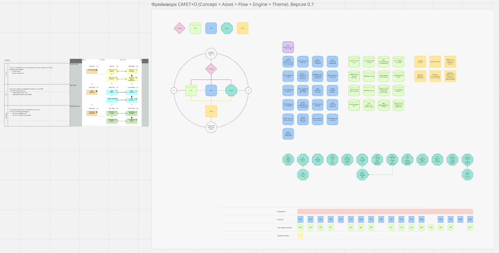Click the yellow square at the circle diagram's bottom
499x253 pixels.
pos(211,111)
